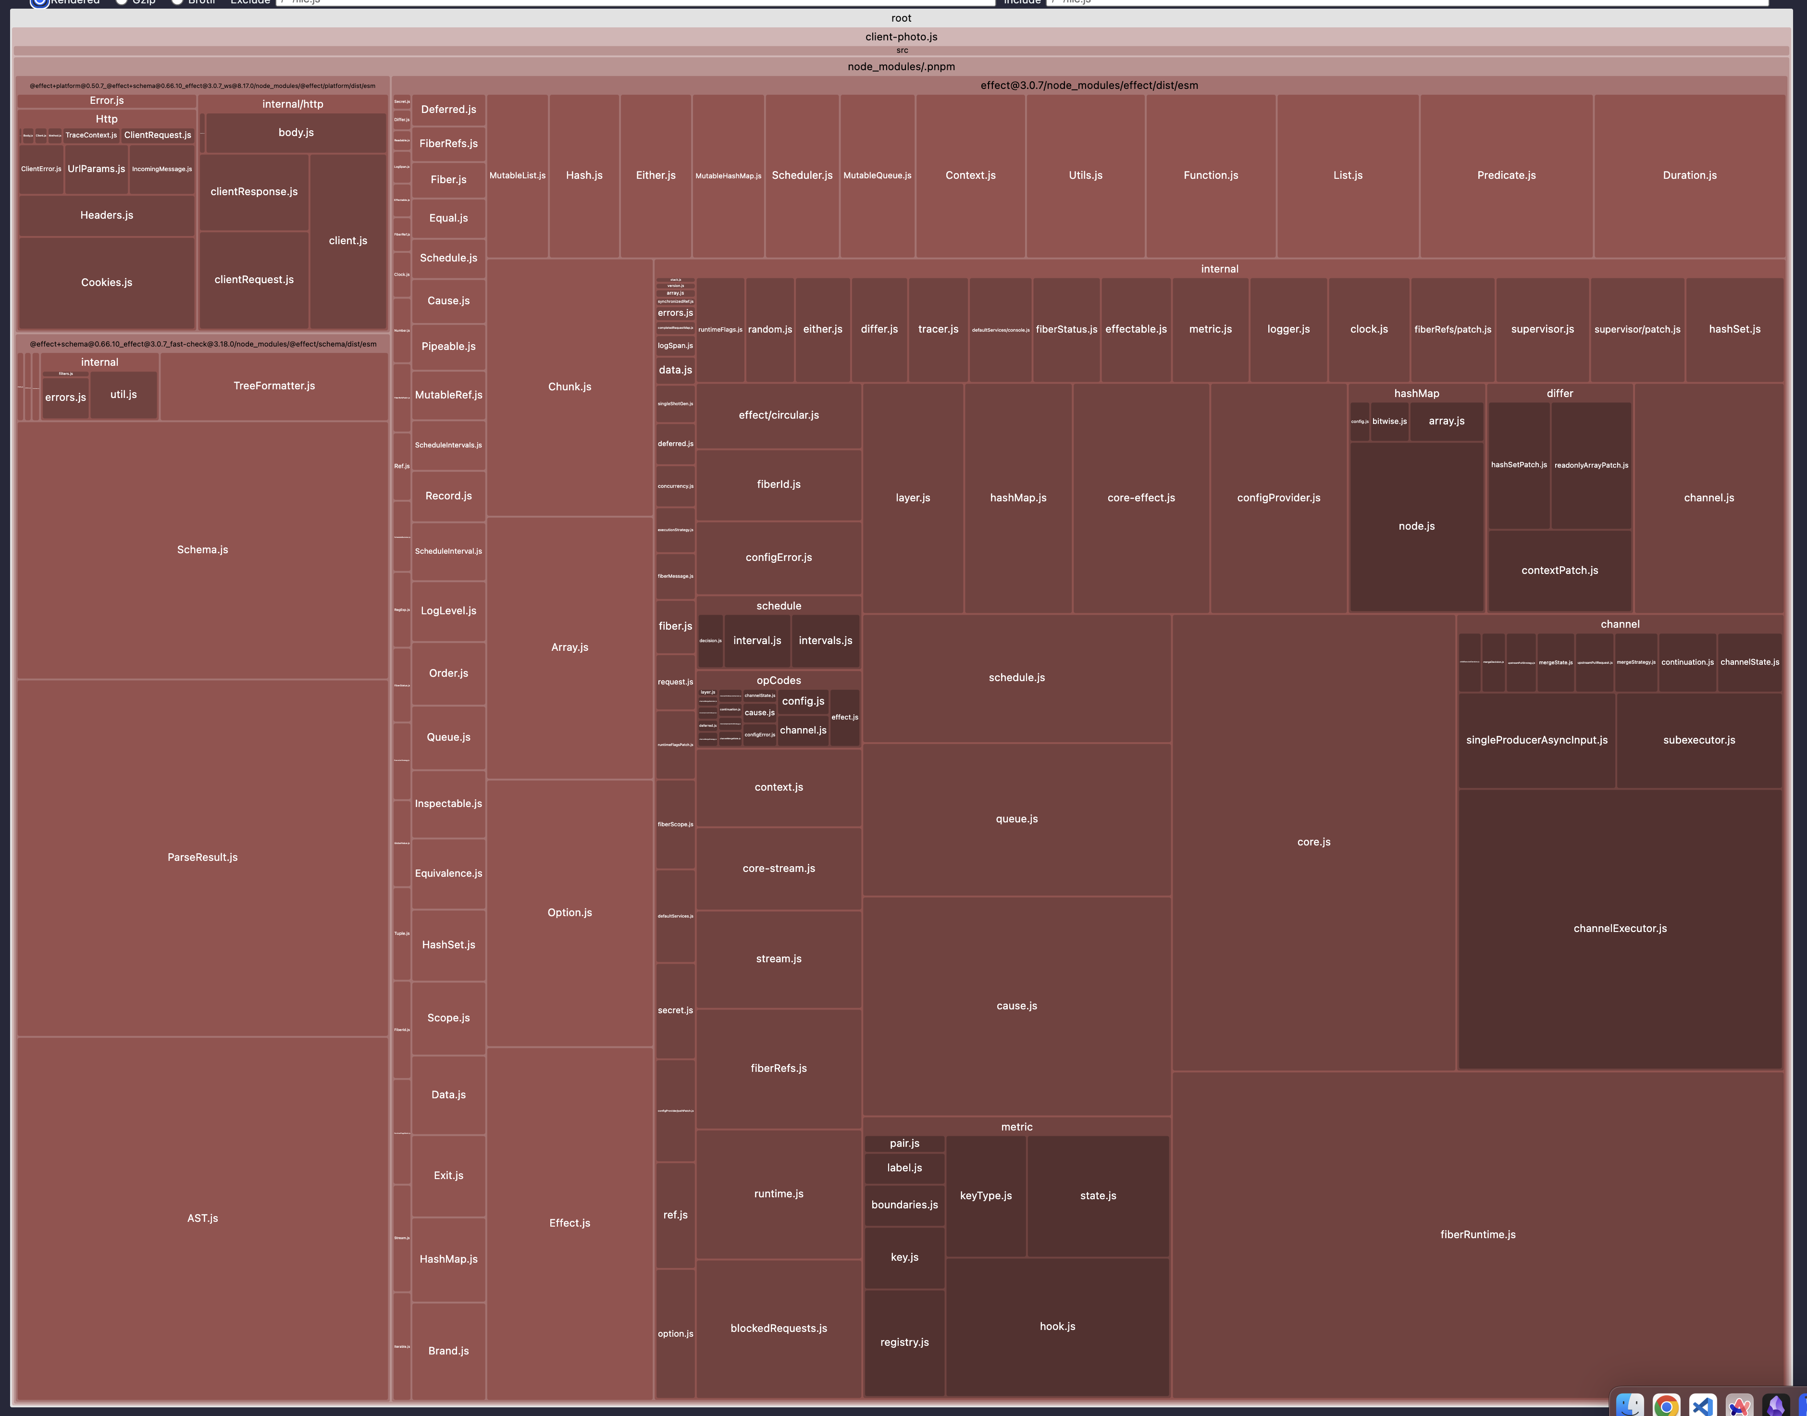Select the ParseResult.js treemap block
Viewport: 1807px width, 1416px height.
(202, 857)
